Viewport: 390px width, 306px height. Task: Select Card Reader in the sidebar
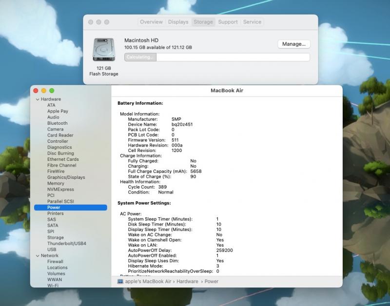click(60, 135)
